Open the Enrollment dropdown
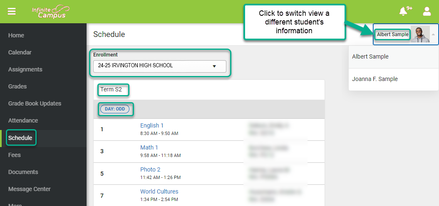Image resolution: width=439 pixels, height=206 pixels. pos(160,66)
